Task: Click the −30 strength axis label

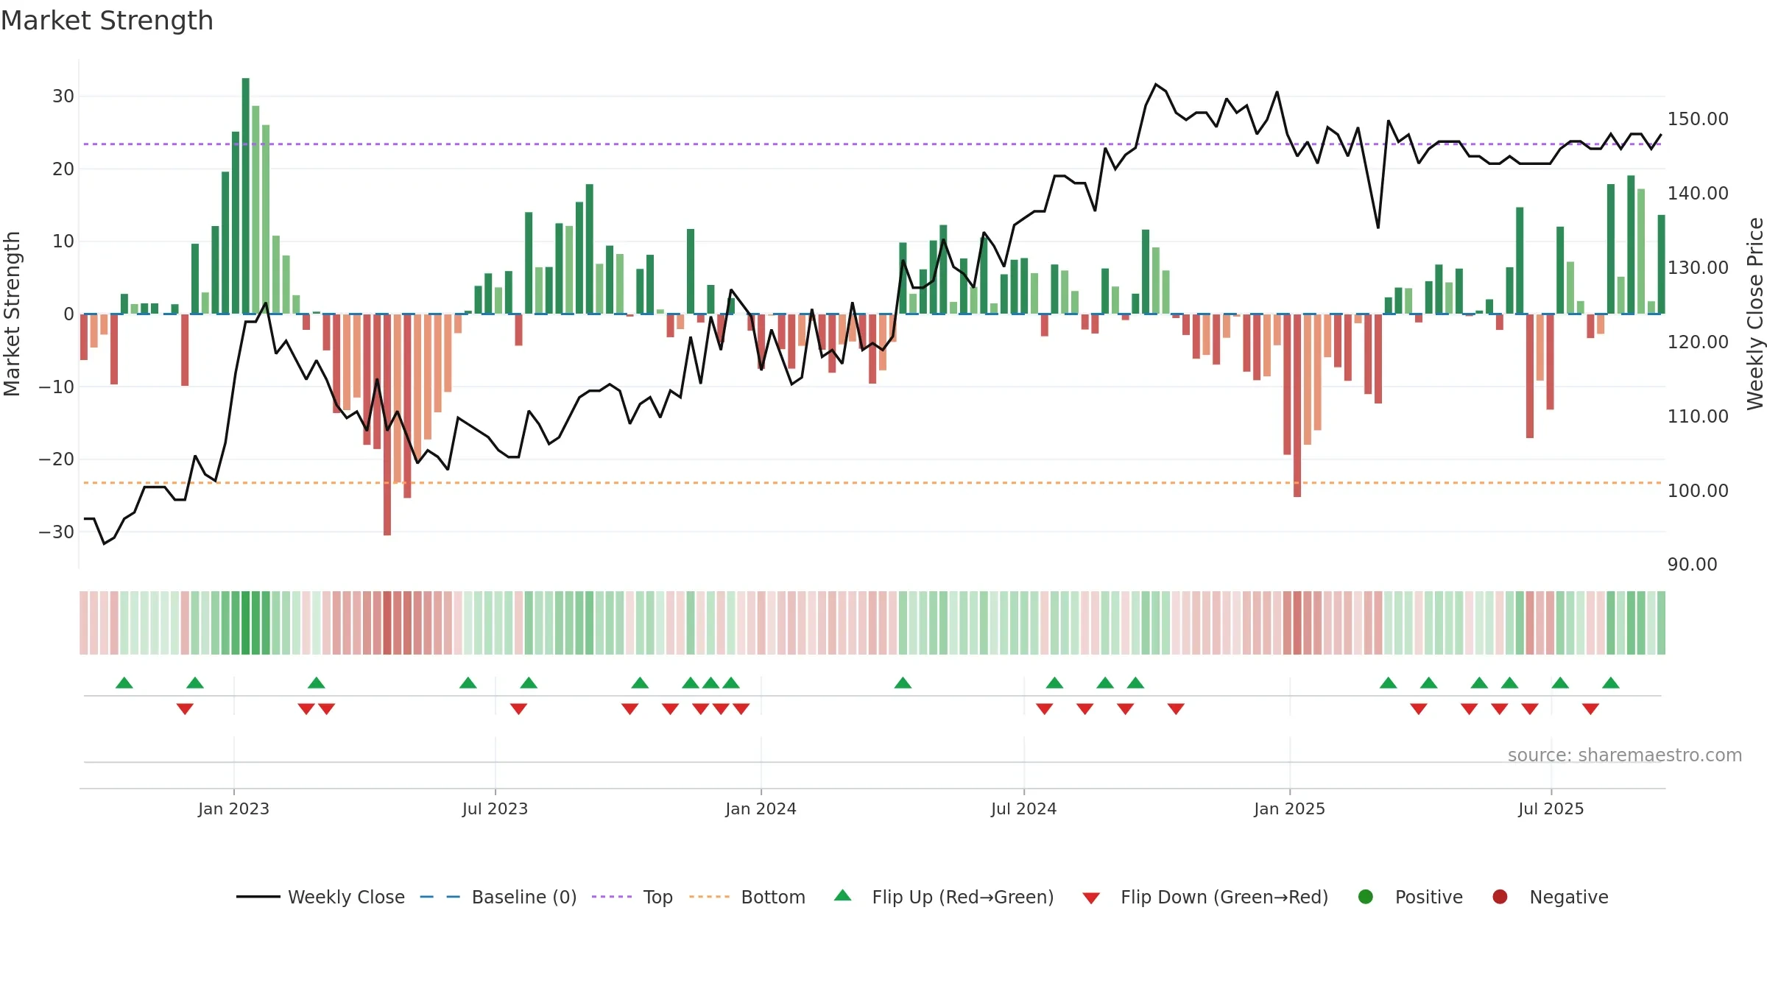Action: 56,532
